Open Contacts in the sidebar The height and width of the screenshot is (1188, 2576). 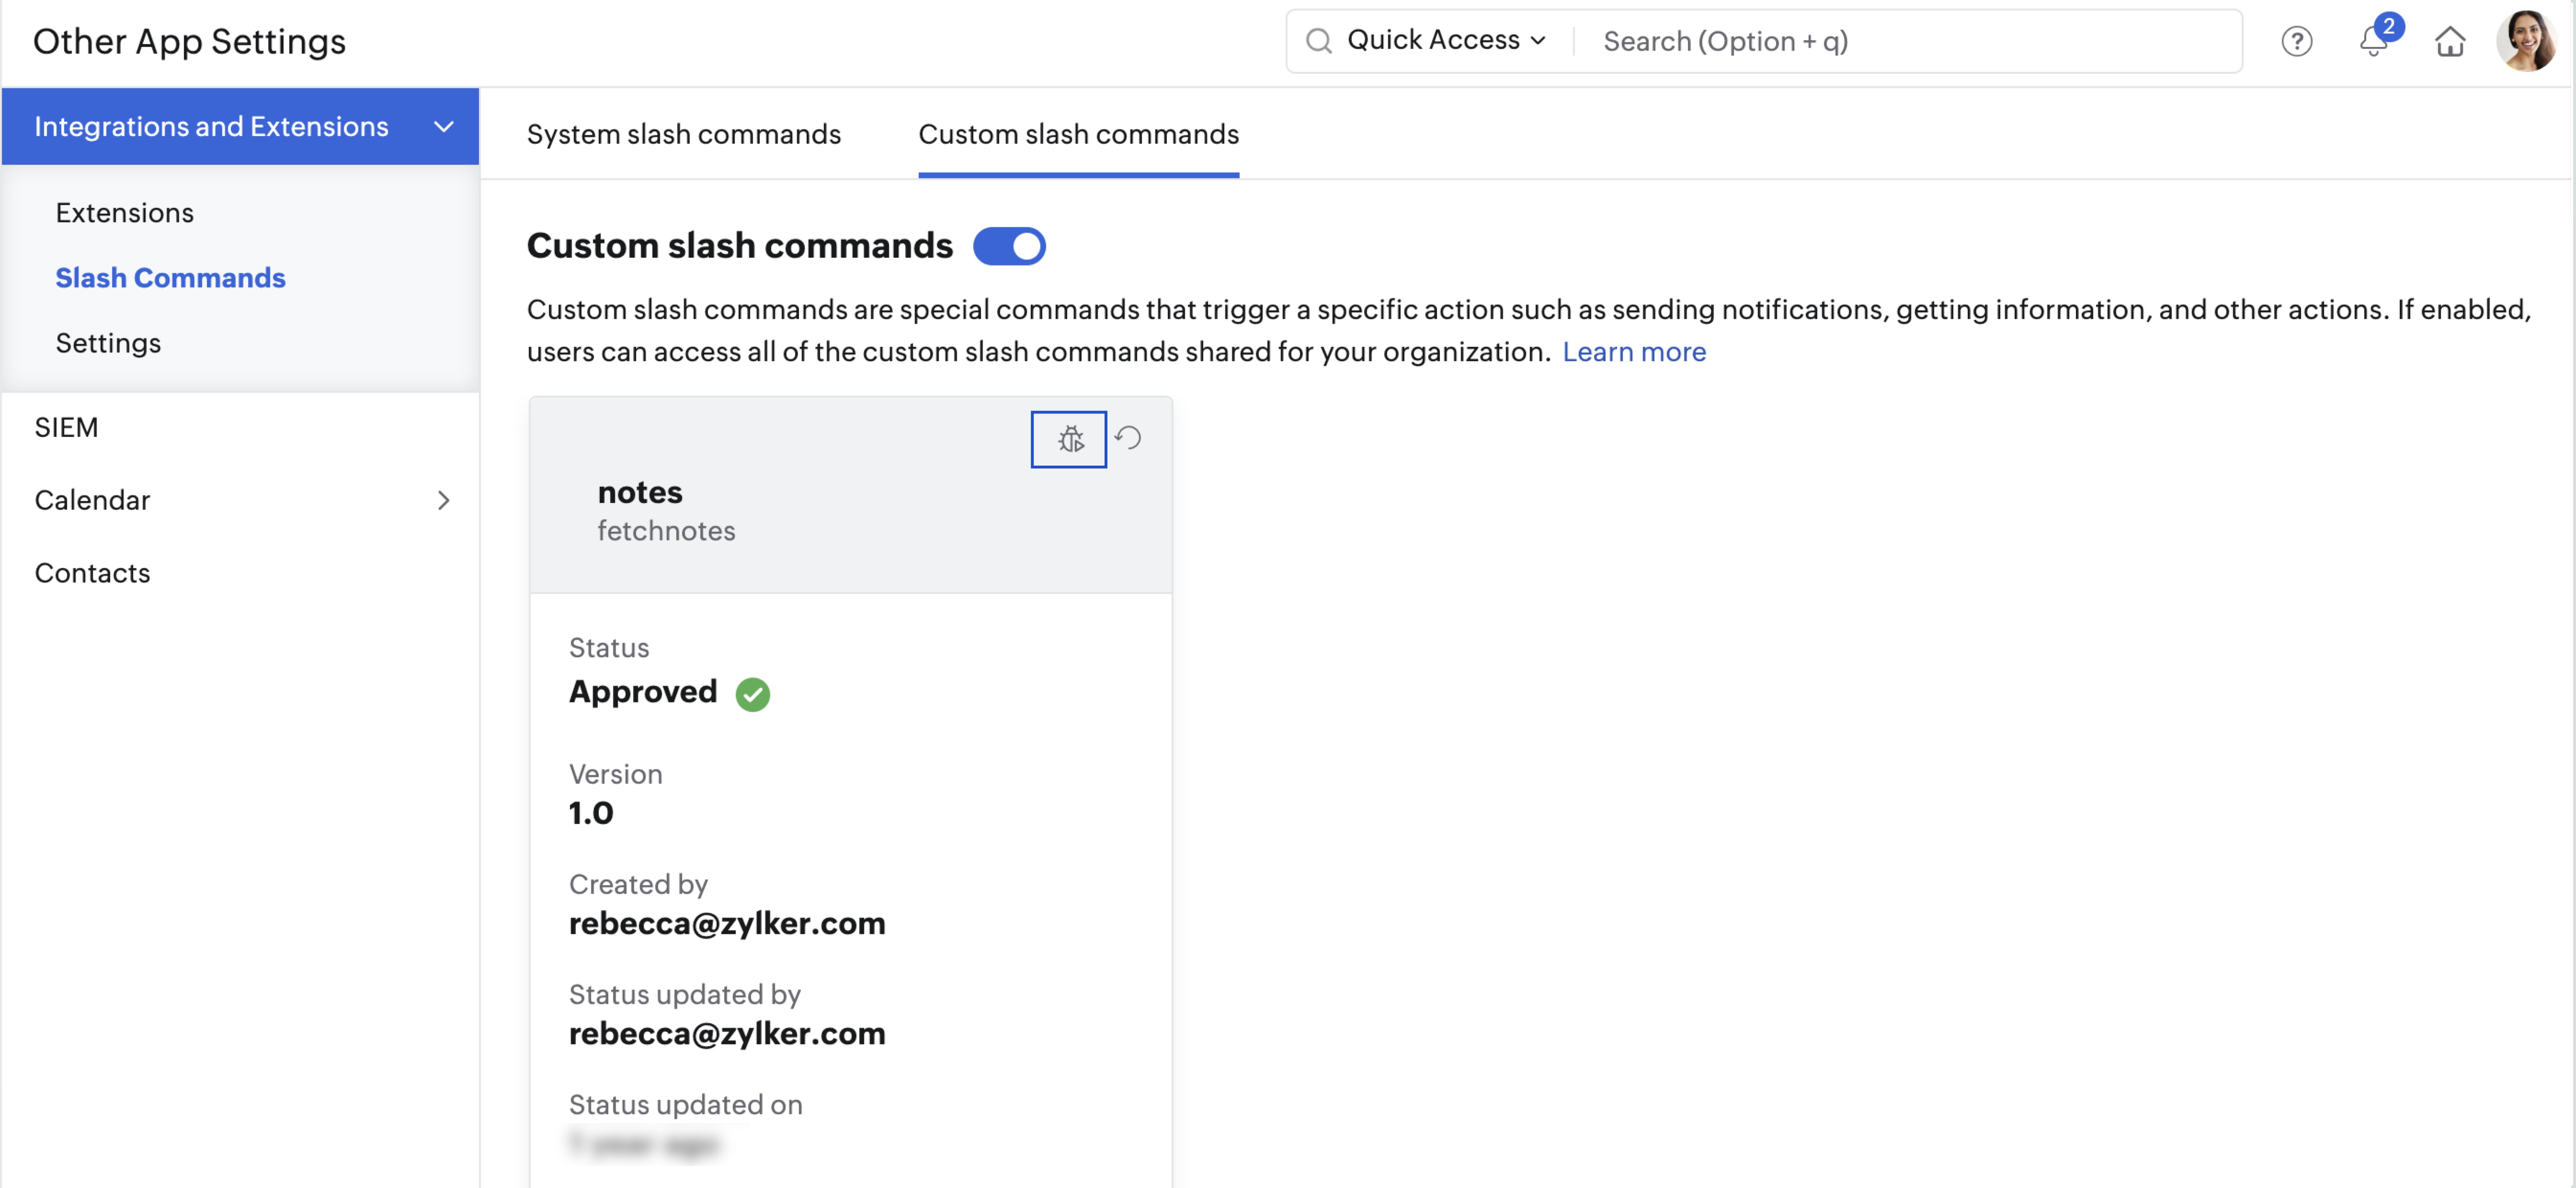pyautogui.click(x=92, y=572)
